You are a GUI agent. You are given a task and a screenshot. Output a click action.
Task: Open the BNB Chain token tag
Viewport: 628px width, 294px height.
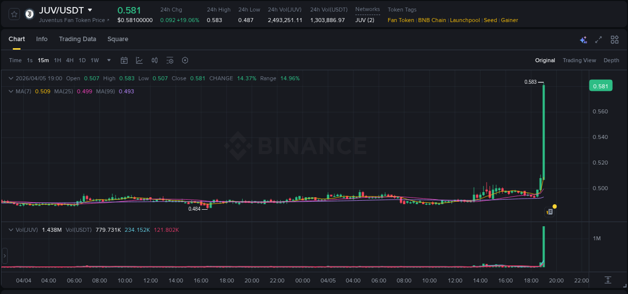[x=432, y=20]
